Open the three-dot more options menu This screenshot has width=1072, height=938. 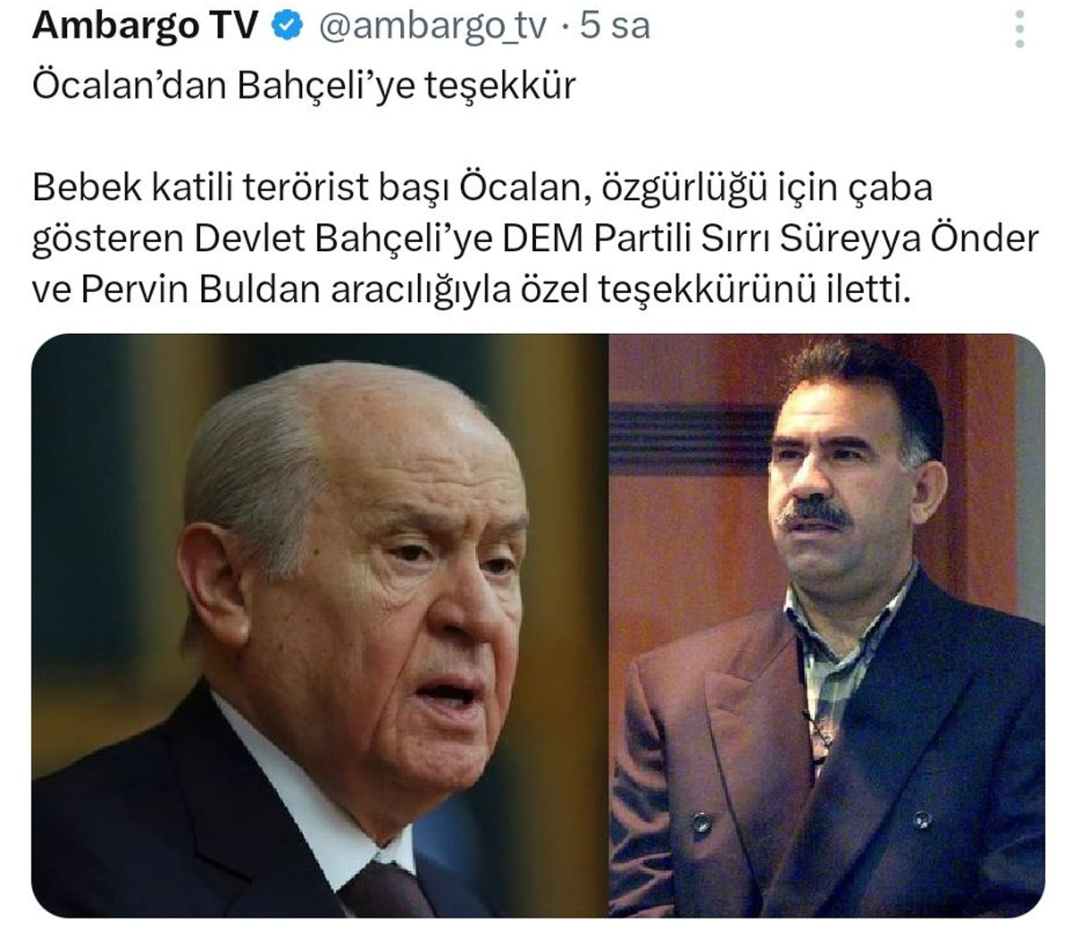click(1020, 30)
